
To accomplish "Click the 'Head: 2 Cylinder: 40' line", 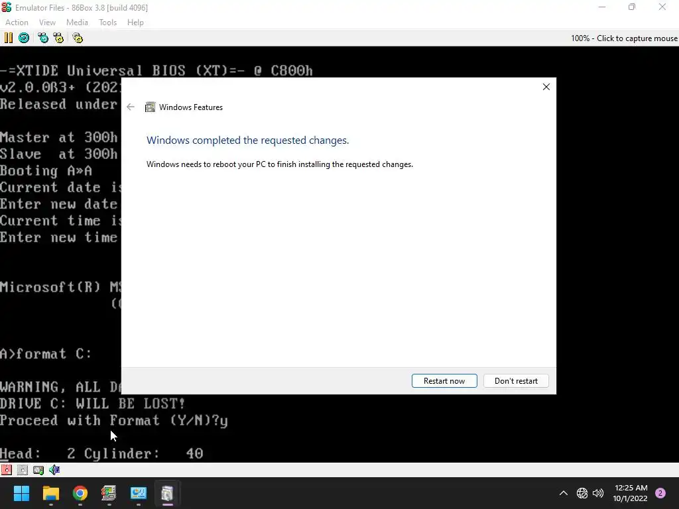I will tap(101, 453).
